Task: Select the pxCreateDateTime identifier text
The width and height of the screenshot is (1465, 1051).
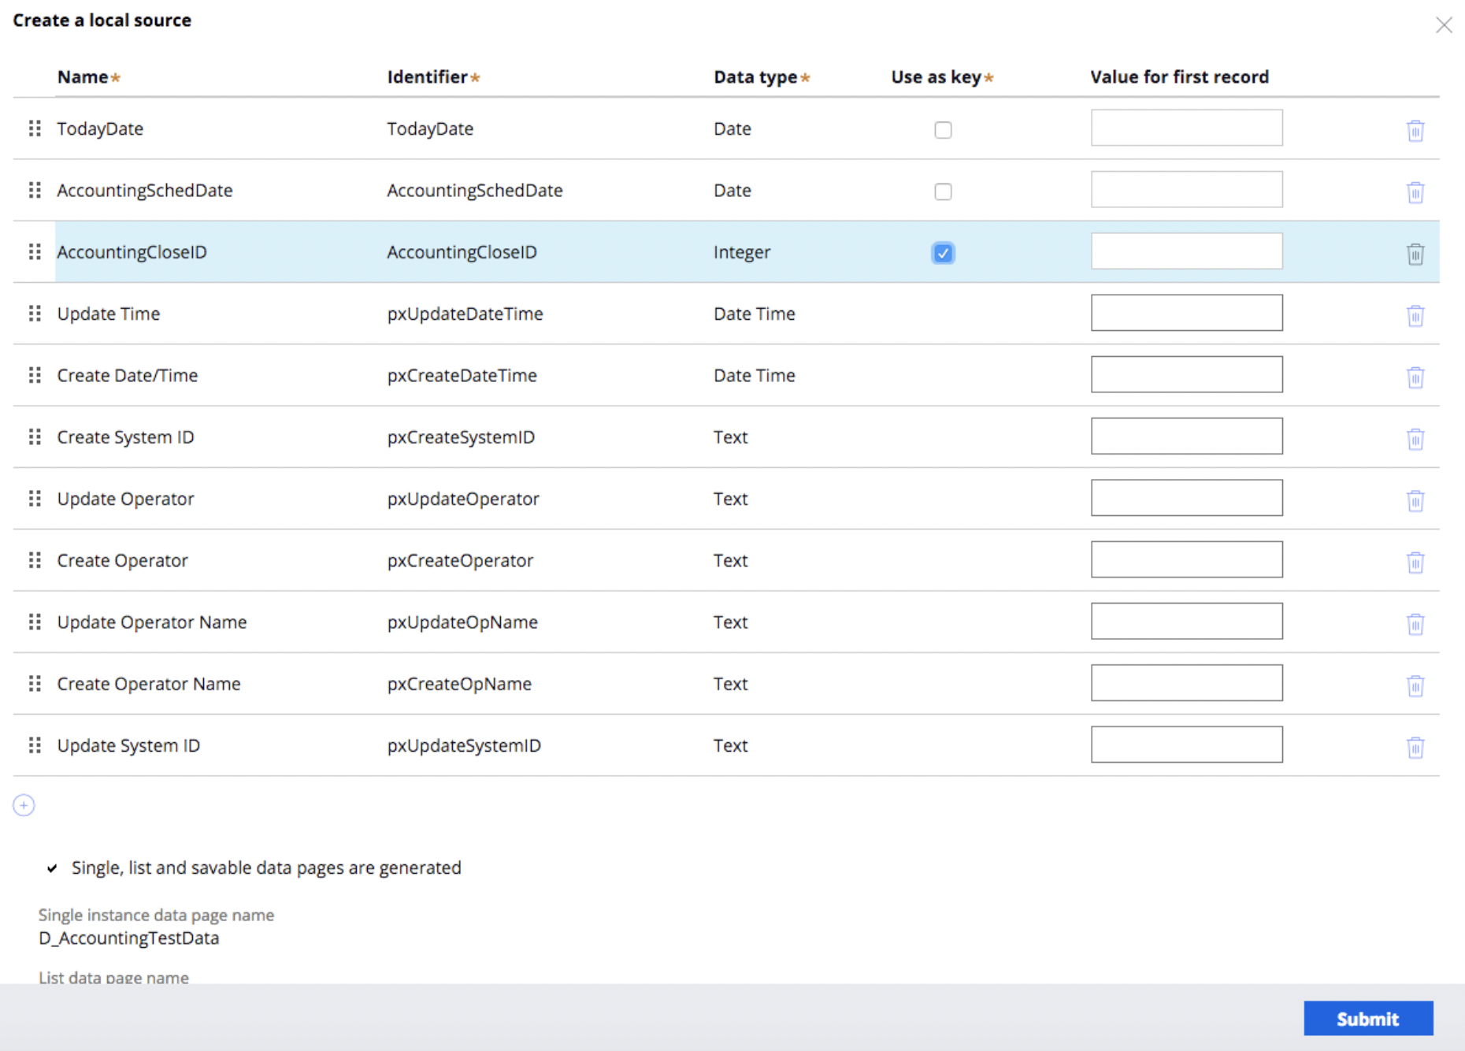Action: click(462, 375)
